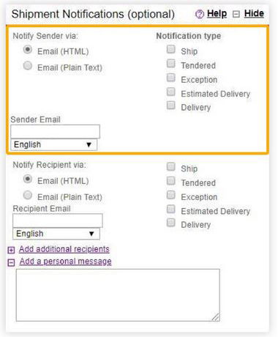
Task: Check the sender Ship notification box
Action: click(x=171, y=49)
